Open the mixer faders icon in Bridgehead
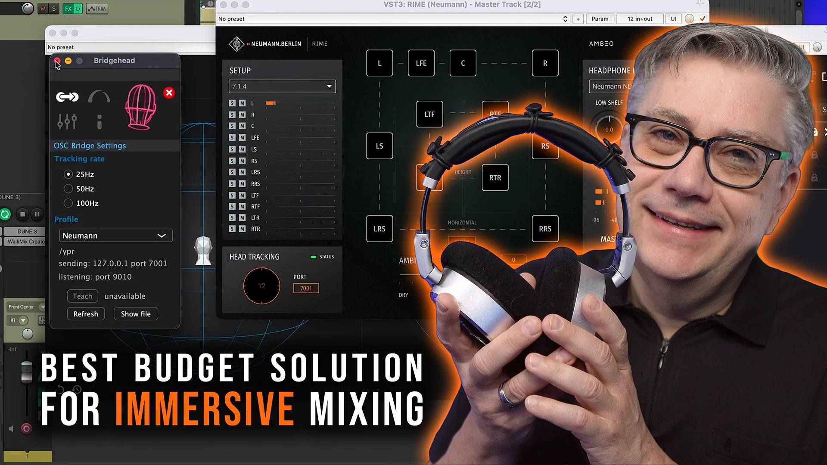This screenshot has height=465, width=827. [x=68, y=121]
